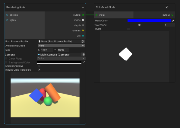This screenshot has height=128, width=180.
Task: Enable the Shadows checkbox
Action: point(39,66)
